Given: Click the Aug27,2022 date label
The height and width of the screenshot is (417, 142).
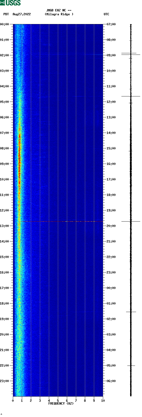Looking at the screenshot, I should [x=22, y=14].
